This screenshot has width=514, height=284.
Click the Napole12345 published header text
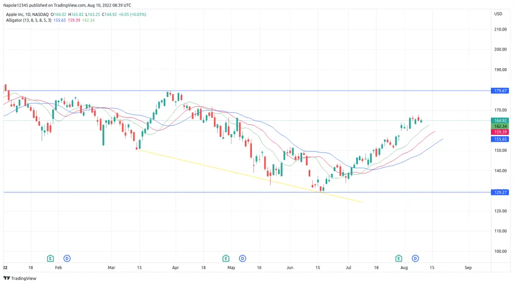pyautogui.click(x=67, y=5)
